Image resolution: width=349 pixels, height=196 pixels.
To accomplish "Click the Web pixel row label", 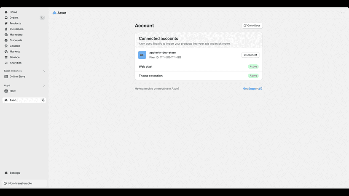I will pyautogui.click(x=145, y=67).
